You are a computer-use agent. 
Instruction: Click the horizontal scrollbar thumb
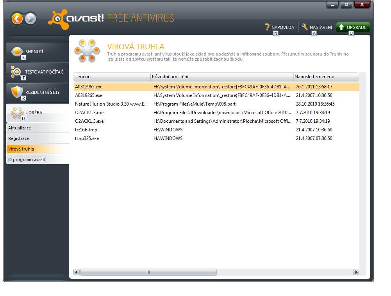point(148,272)
